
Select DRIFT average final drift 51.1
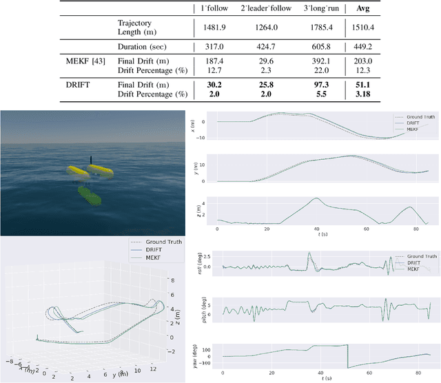click(x=363, y=85)
